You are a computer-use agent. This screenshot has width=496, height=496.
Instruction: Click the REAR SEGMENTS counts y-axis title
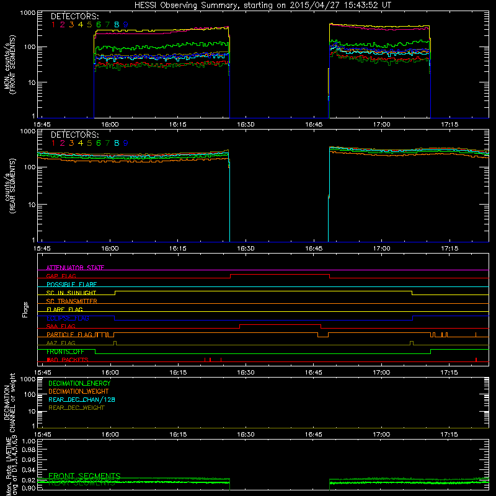pyautogui.click(x=9, y=186)
